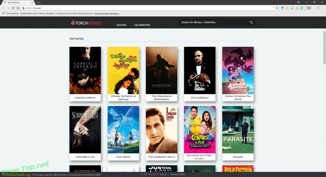Click the search magnifier icon
The image size is (326, 177).
251,22
